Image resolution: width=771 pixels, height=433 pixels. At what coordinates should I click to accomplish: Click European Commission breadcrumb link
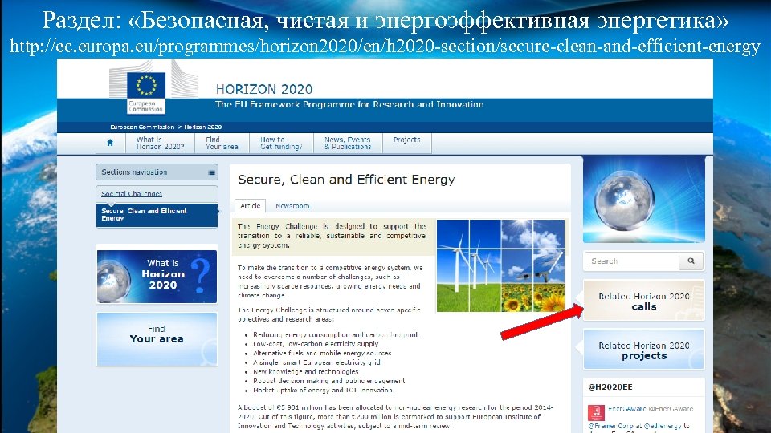pyautogui.click(x=142, y=127)
